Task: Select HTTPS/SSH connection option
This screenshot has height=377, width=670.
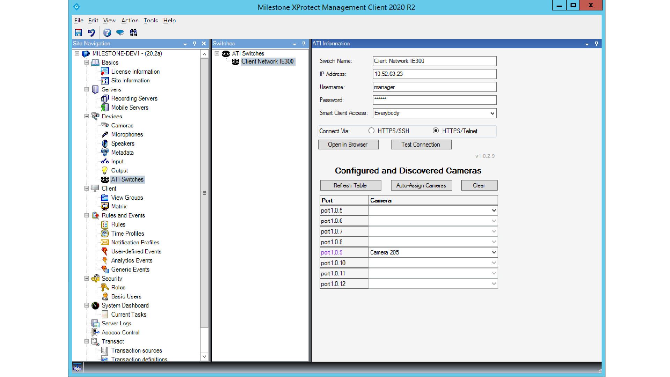Action: 371,131
